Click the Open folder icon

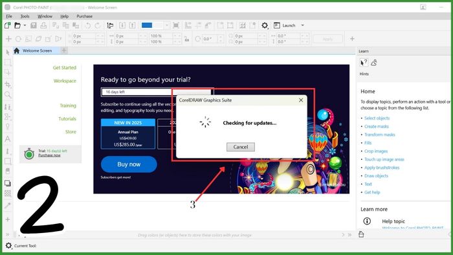coord(17,25)
